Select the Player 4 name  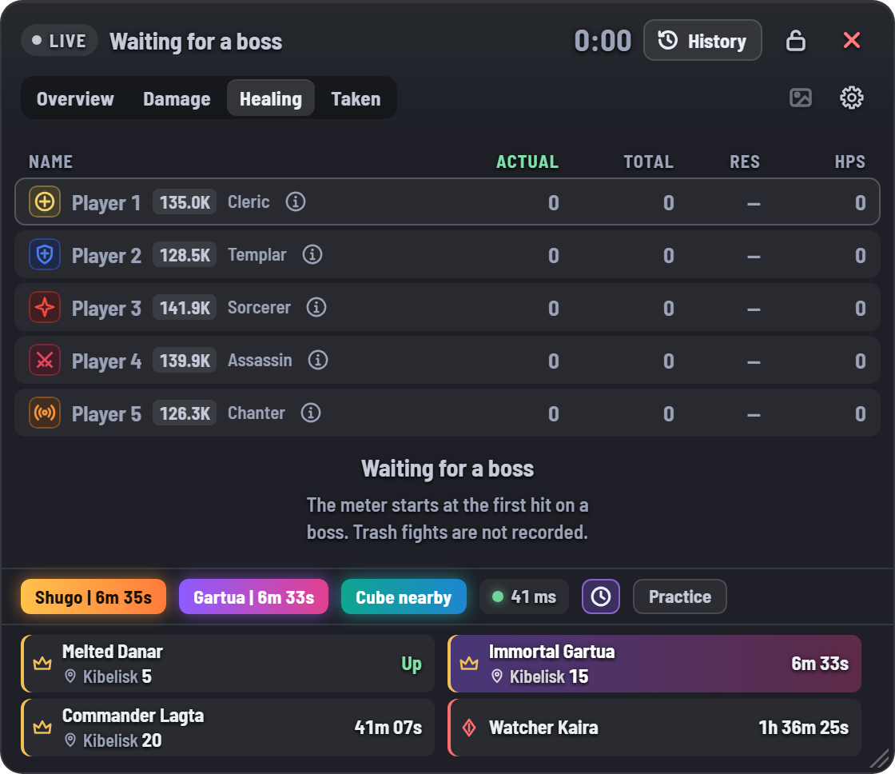pyautogui.click(x=106, y=361)
